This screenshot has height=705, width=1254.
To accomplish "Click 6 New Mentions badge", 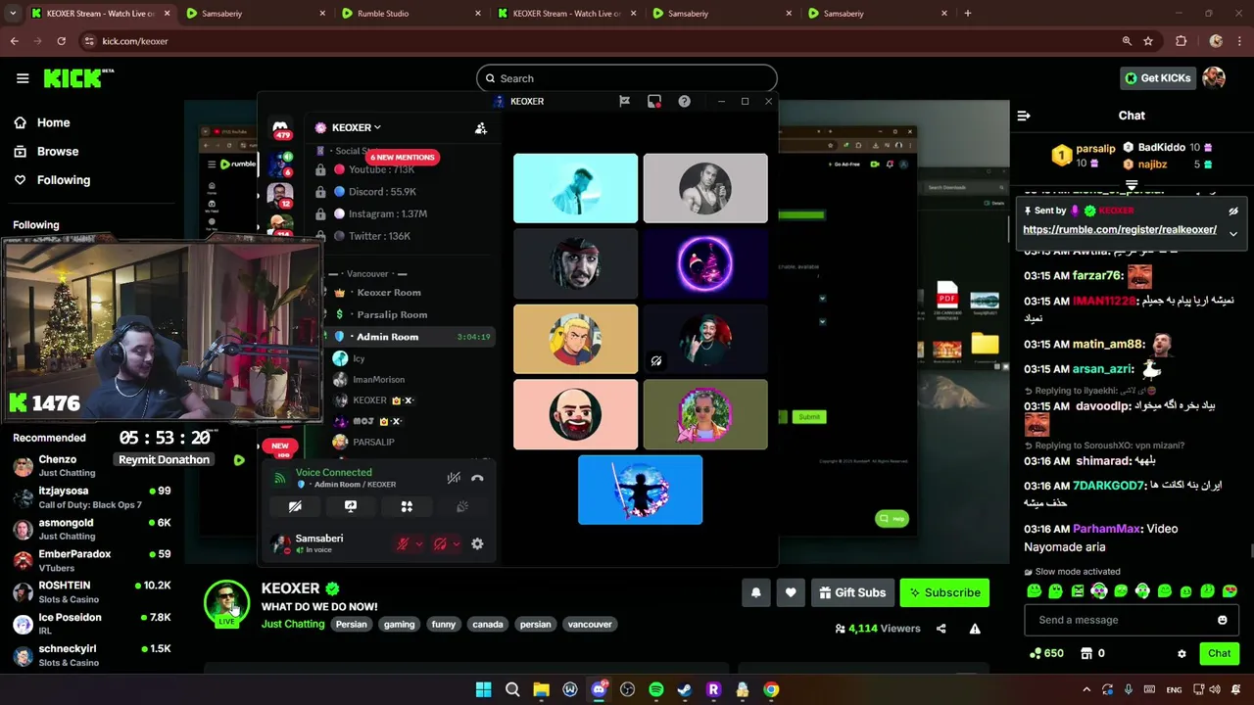I will (x=403, y=157).
